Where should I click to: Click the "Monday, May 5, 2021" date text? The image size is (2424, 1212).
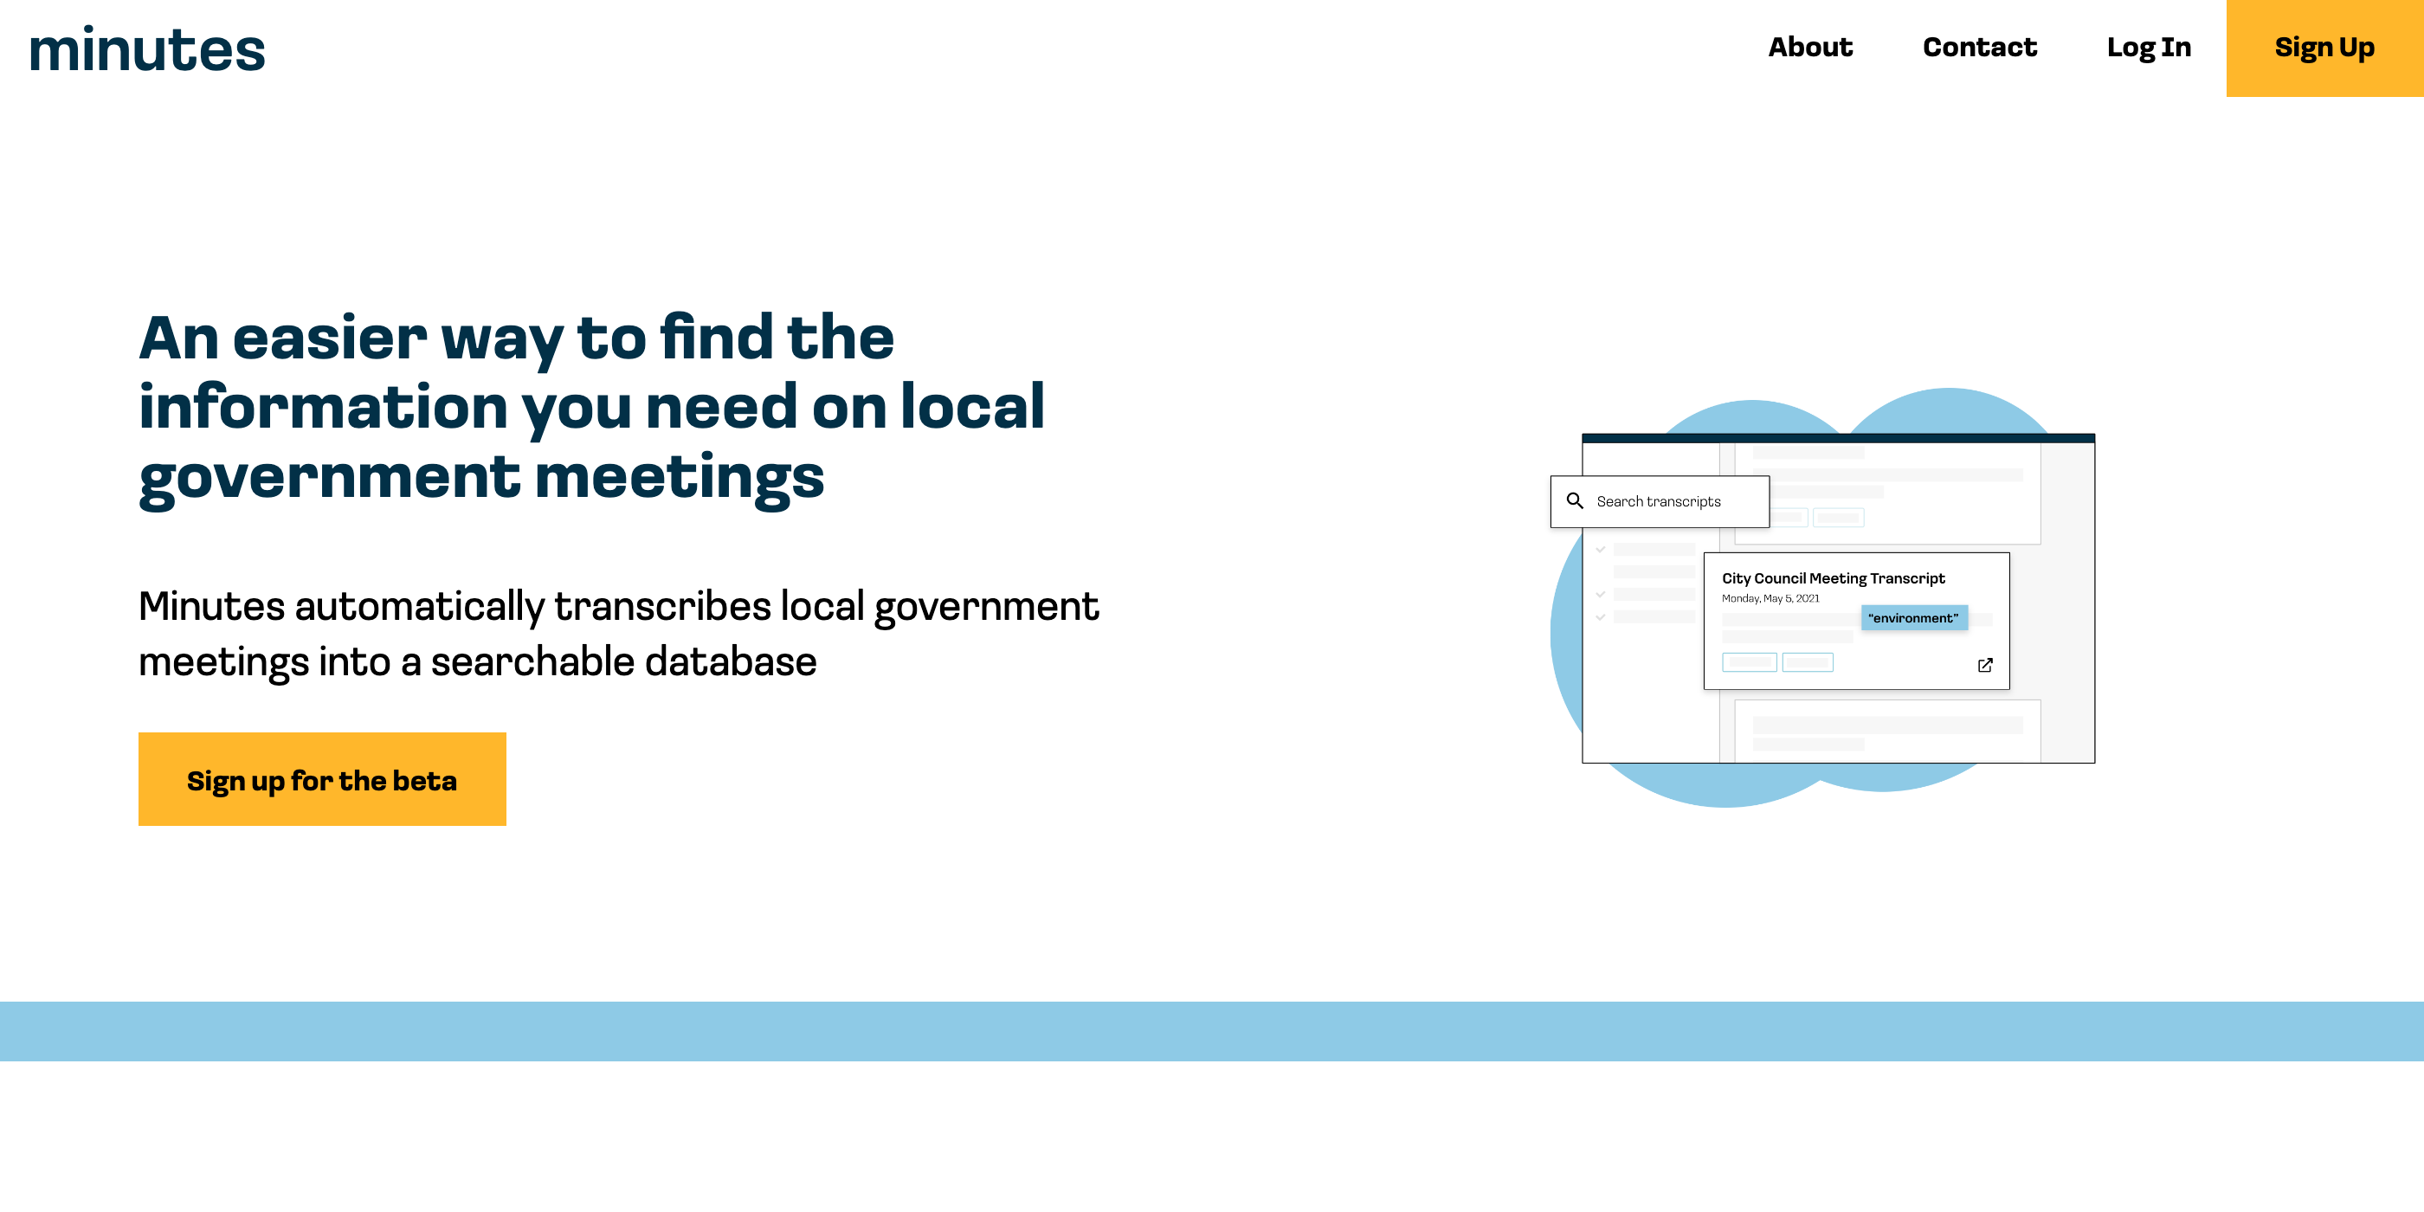coord(1770,598)
